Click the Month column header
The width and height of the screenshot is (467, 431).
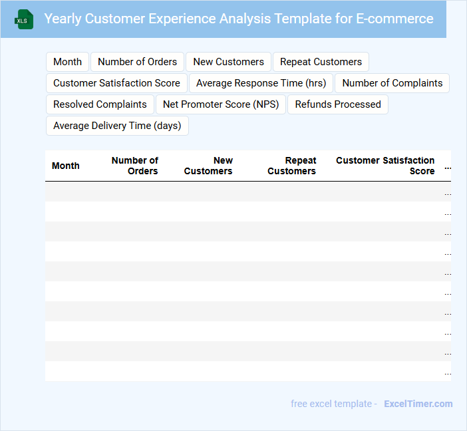click(66, 166)
